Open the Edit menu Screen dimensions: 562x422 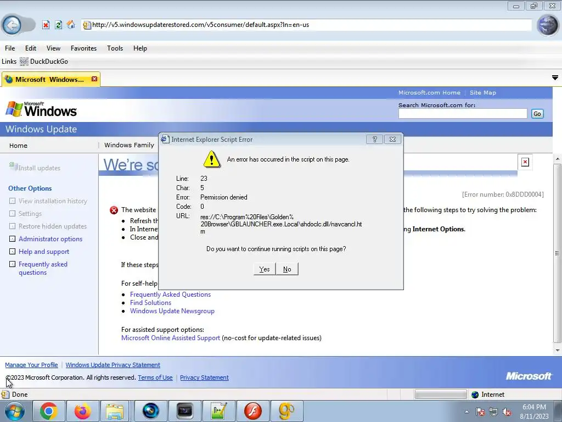31,48
